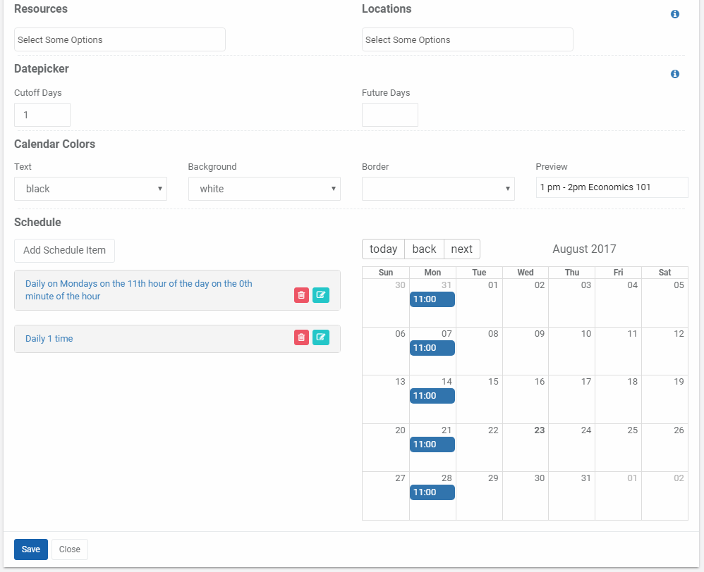The width and height of the screenshot is (704, 572).
Task: Open the info icon beside Datepicker
Action: (675, 74)
